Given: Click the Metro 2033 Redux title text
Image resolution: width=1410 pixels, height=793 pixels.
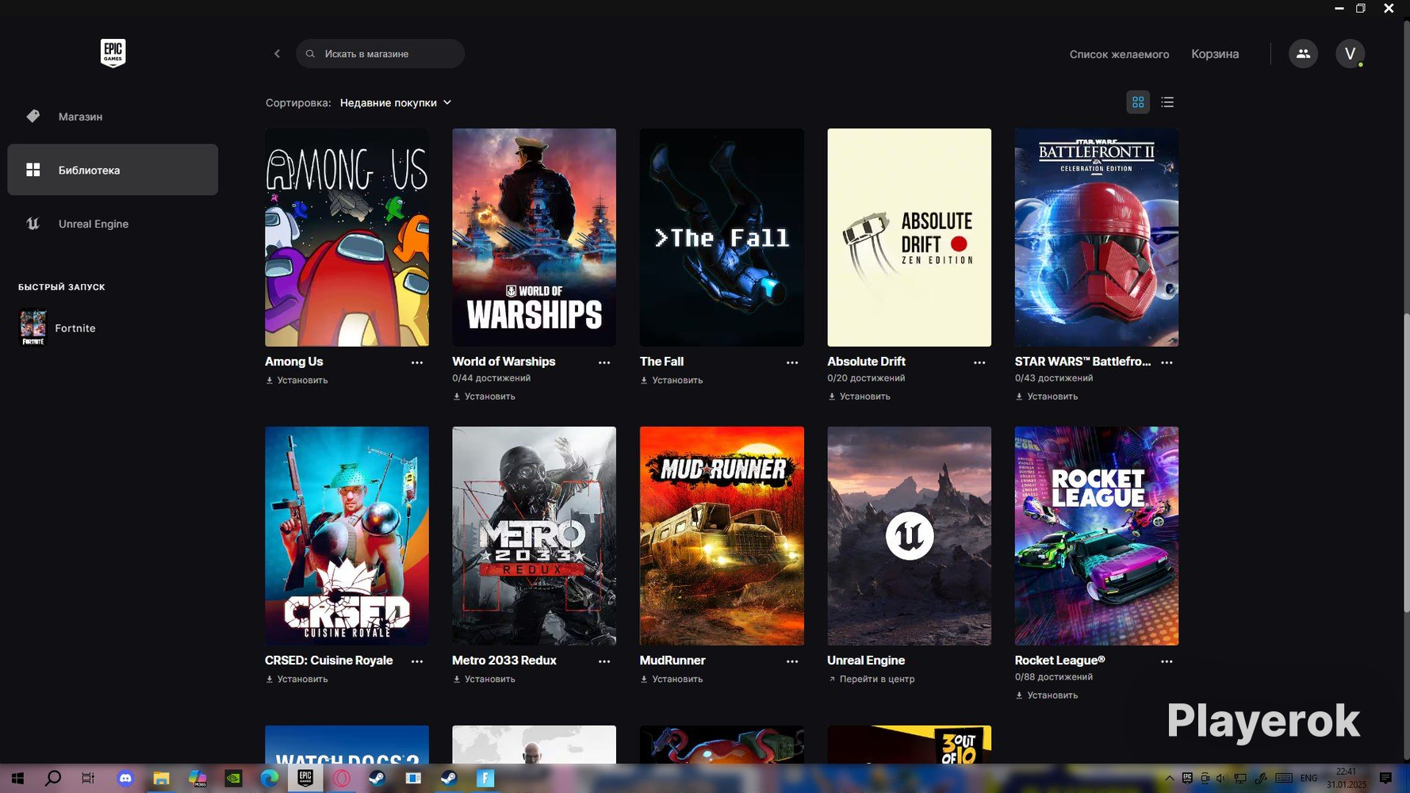Looking at the screenshot, I should pos(504,661).
